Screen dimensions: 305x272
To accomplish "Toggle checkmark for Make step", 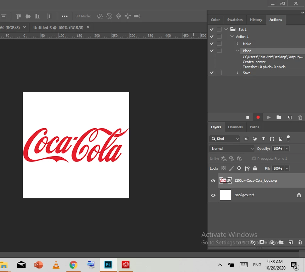I will 212,44.
